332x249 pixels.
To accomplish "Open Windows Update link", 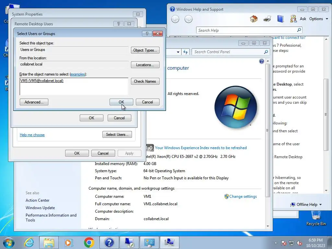I will pos(40,208).
